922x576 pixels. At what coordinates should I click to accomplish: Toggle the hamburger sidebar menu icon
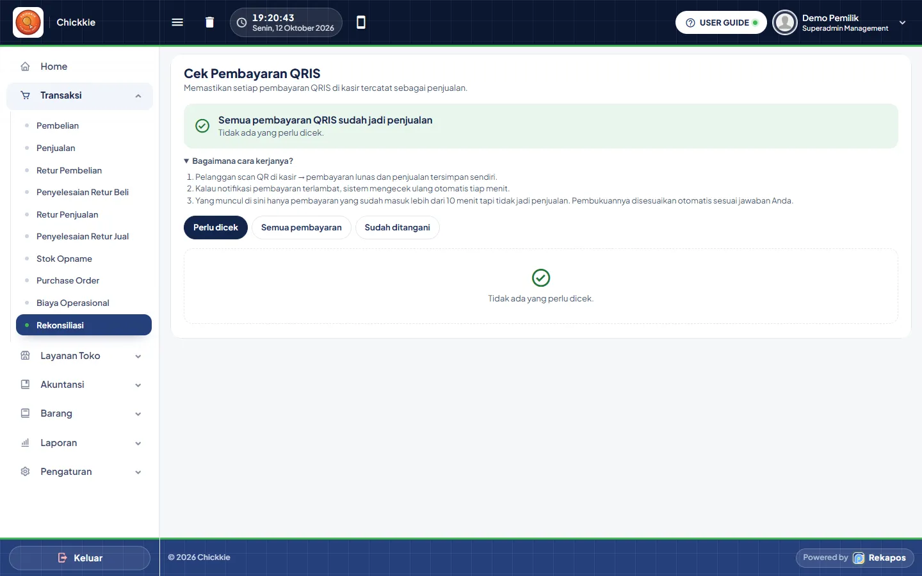[x=177, y=22]
